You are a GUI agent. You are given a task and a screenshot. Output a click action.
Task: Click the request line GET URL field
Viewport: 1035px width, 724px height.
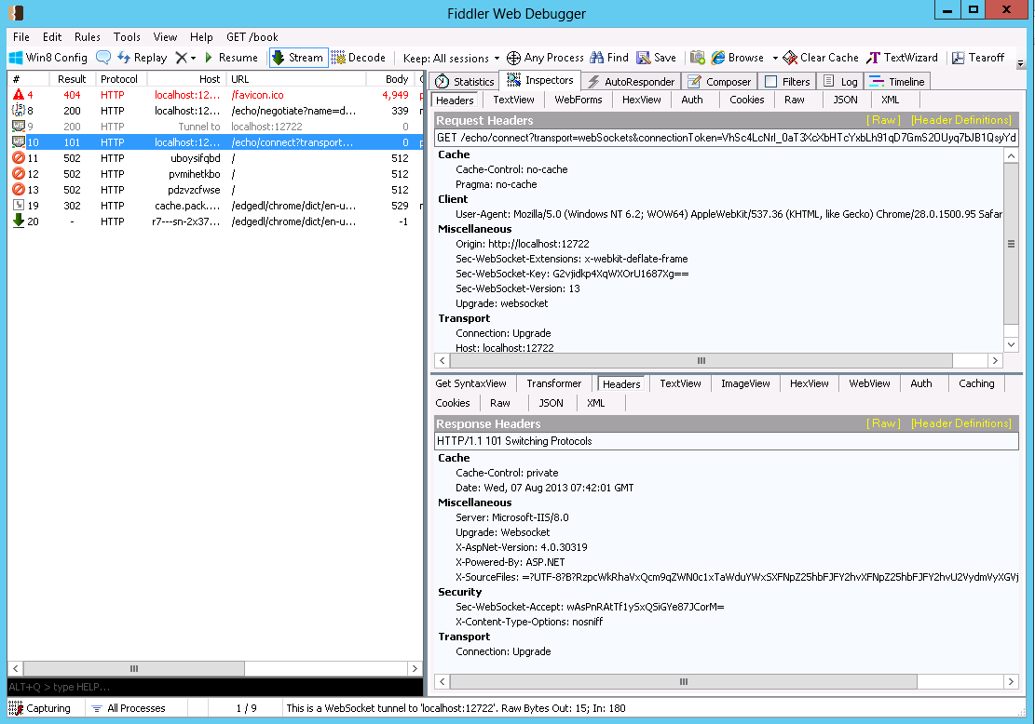726,138
